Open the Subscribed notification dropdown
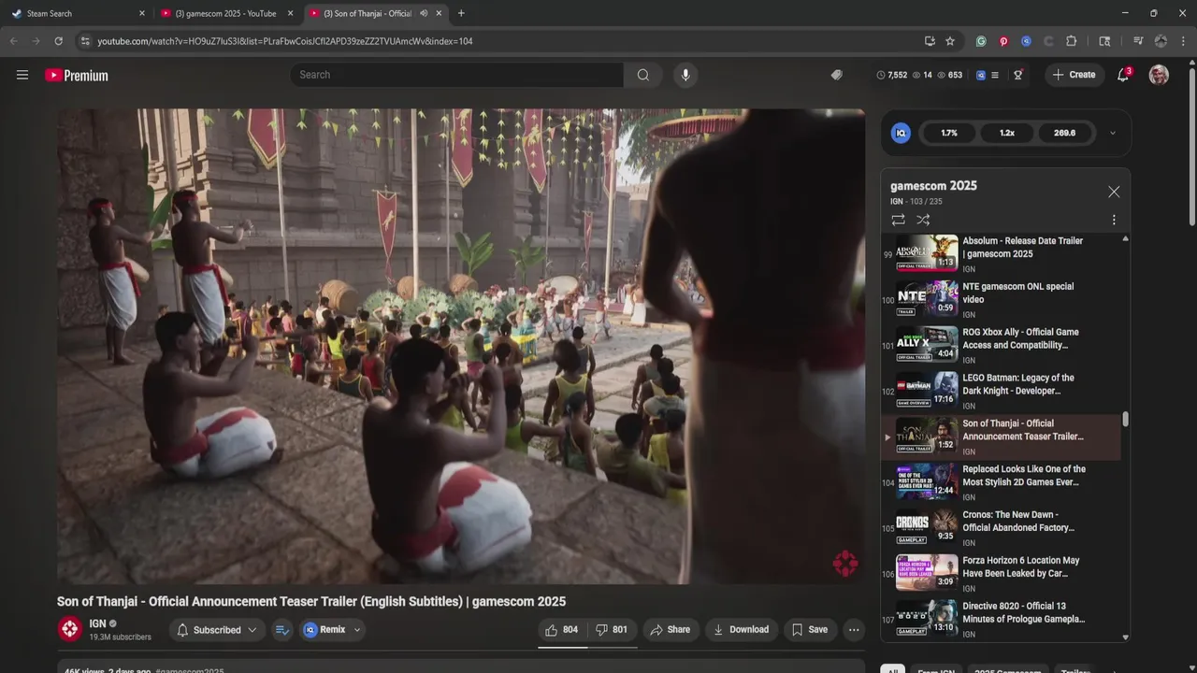 click(217, 630)
